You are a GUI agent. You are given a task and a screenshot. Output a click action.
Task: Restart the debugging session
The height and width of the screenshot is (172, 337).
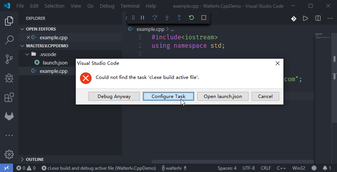191,18
